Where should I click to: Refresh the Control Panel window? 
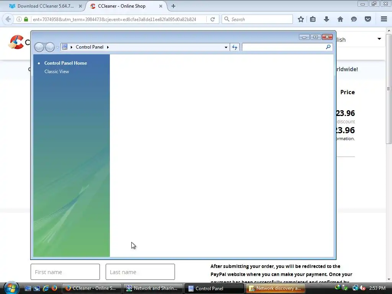pos(235,47)
